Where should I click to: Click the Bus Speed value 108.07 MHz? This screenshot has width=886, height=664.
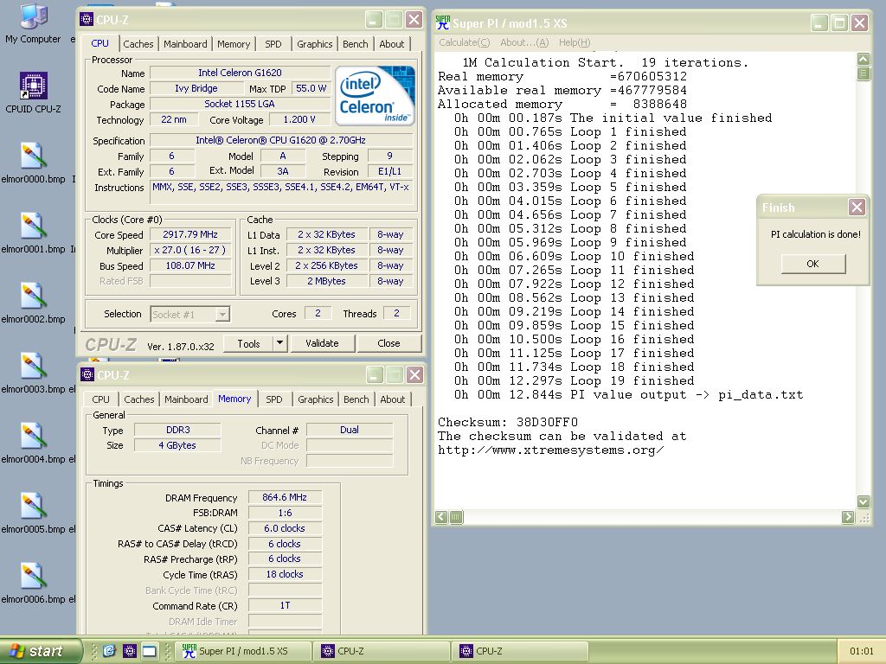click(x=190, y=265)
